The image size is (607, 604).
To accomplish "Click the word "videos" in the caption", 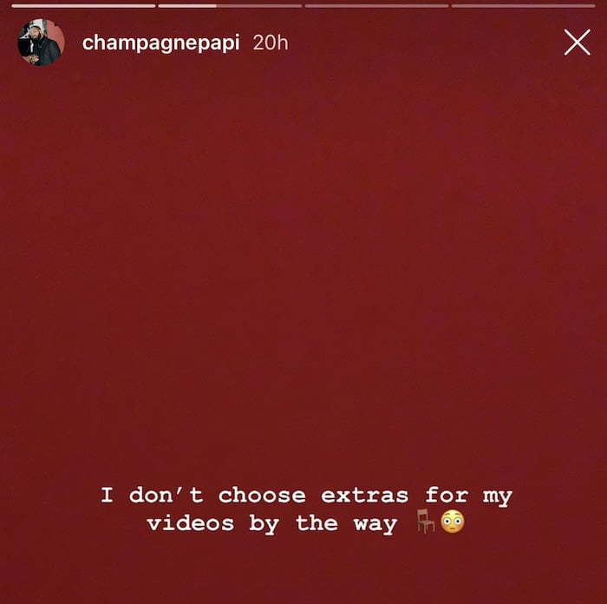I will point(191,523).
